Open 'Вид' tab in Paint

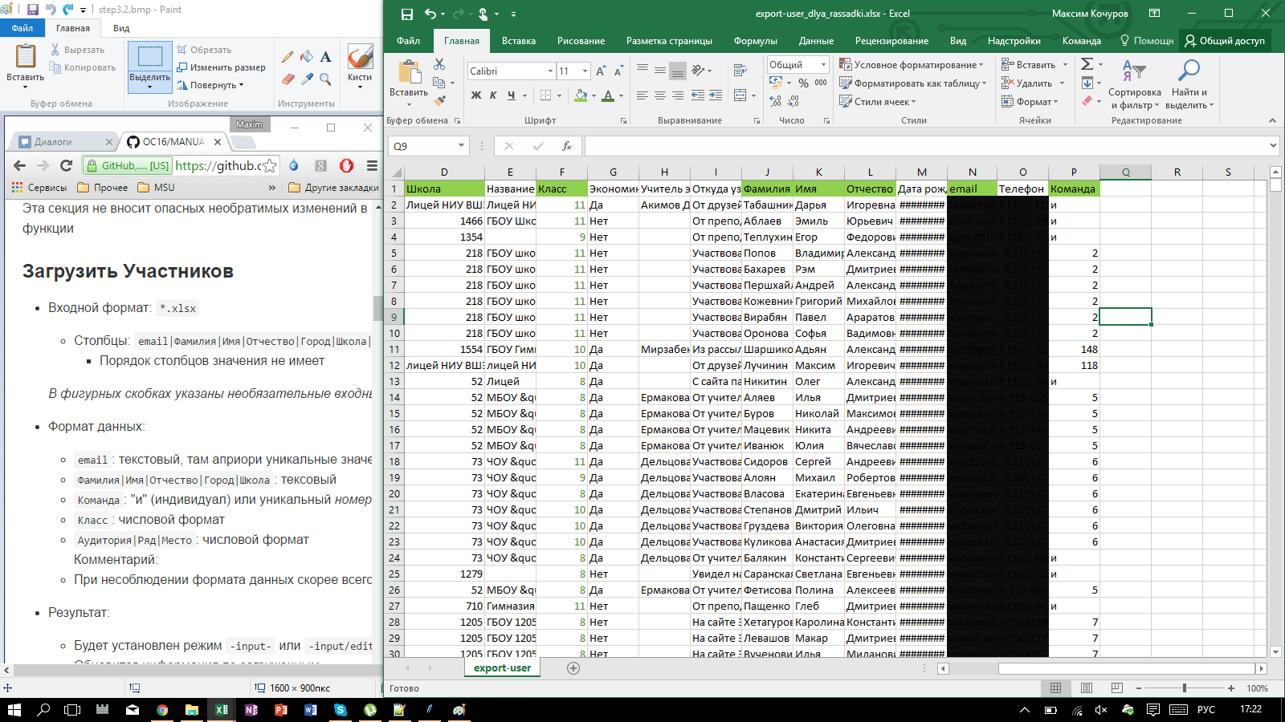pyautogui.click(x=121, y=28)
